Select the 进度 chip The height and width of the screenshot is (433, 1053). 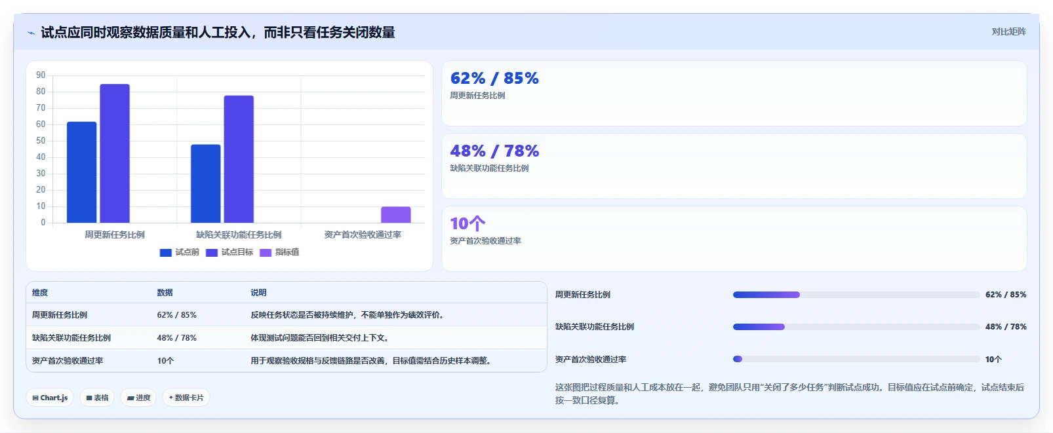click(x=138, y=398)
